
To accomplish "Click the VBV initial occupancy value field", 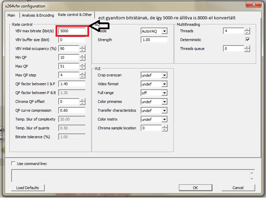I will point(69,49).
